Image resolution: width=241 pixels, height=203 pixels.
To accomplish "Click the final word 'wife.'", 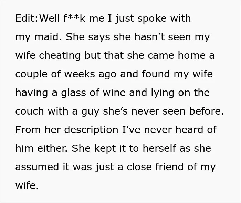I will (x=27, y=185).
